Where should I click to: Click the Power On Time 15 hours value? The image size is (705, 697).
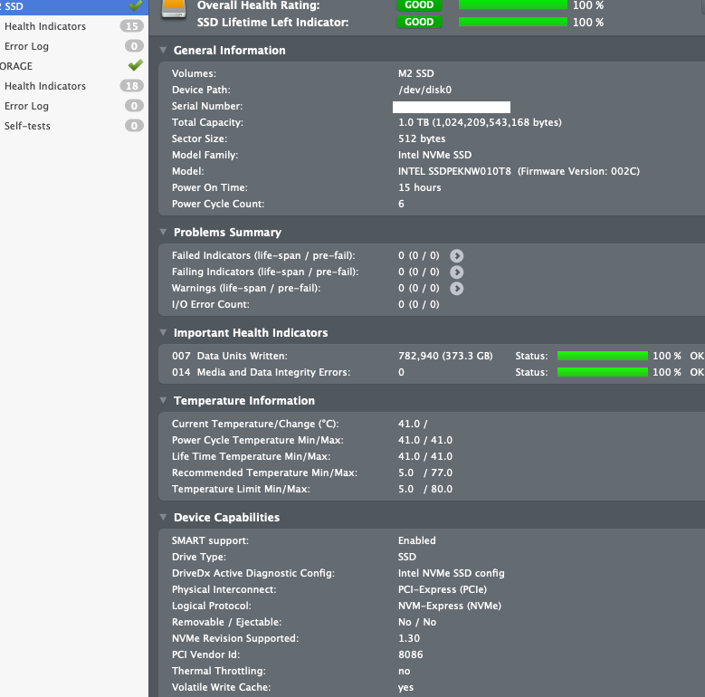pyautogui.click(x=420, y=187)
